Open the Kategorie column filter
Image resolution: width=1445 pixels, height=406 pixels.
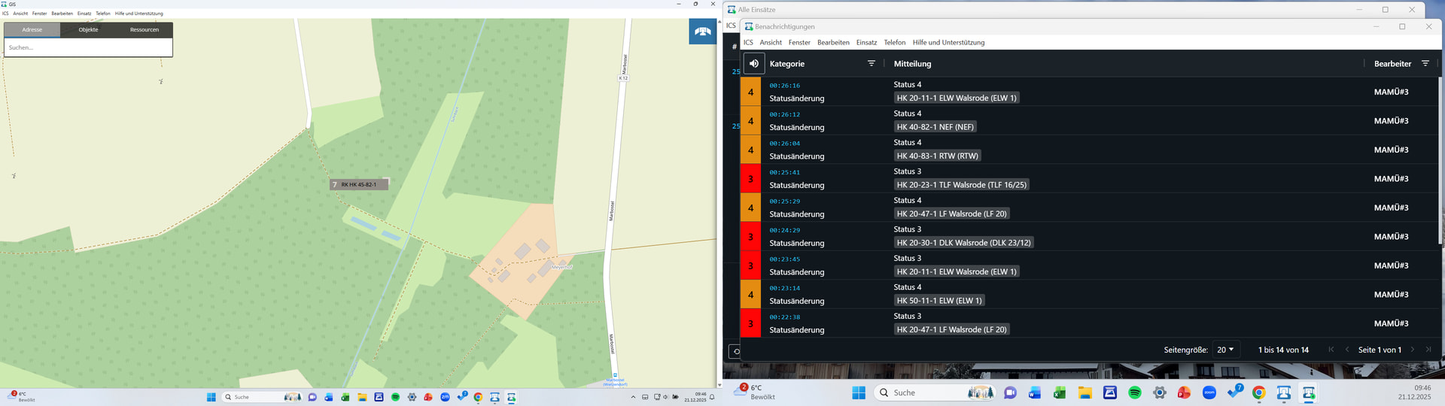[x=871, y=64]
